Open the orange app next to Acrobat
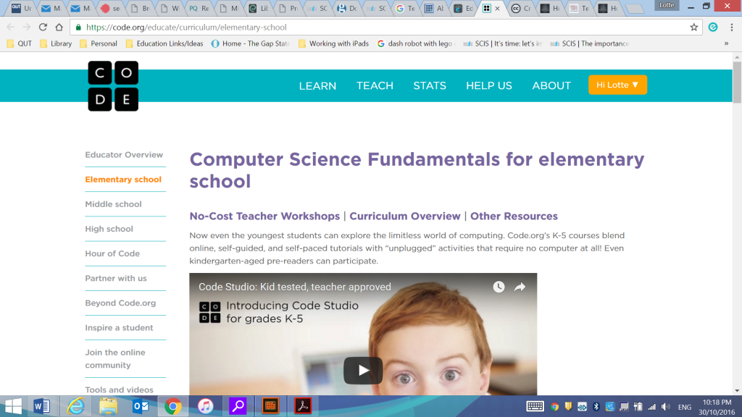This screenshot has width=742, height=417. click(270, 406)
